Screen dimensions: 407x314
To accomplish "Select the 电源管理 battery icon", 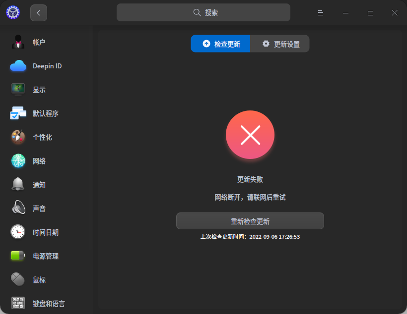I will coord(18,256).
